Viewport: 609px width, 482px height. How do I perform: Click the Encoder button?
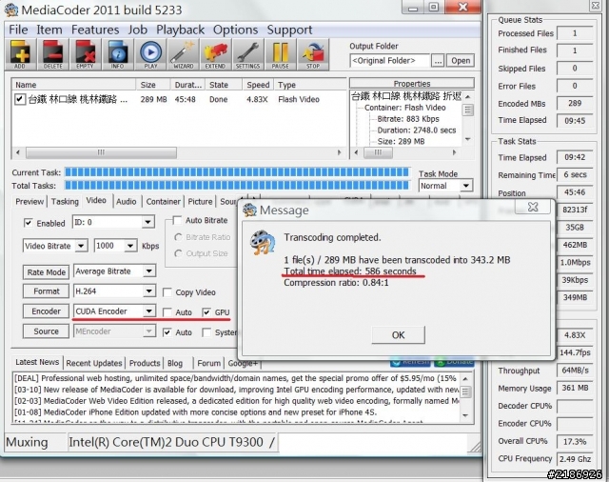47,311
